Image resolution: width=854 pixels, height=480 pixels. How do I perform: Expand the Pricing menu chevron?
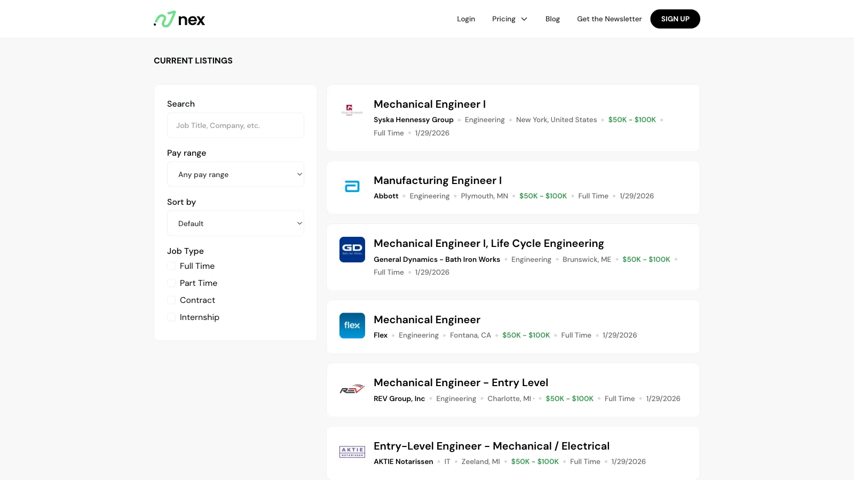pyautogui.click(x=524, y=19)
